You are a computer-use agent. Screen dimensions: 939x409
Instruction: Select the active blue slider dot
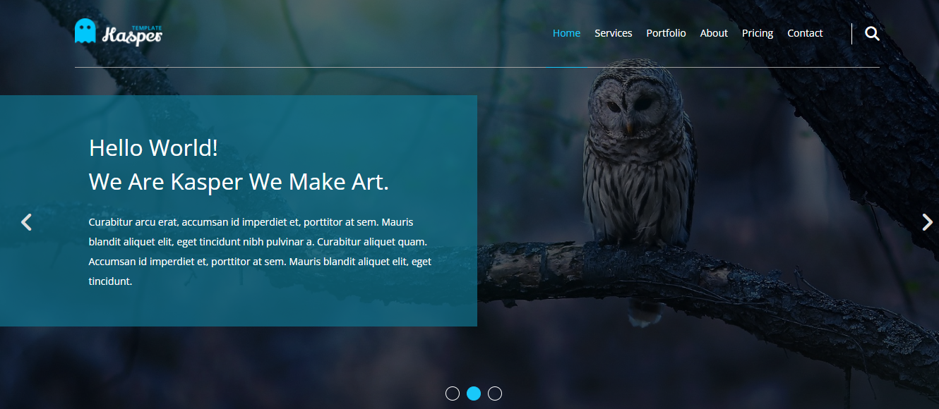click(474, 393)
